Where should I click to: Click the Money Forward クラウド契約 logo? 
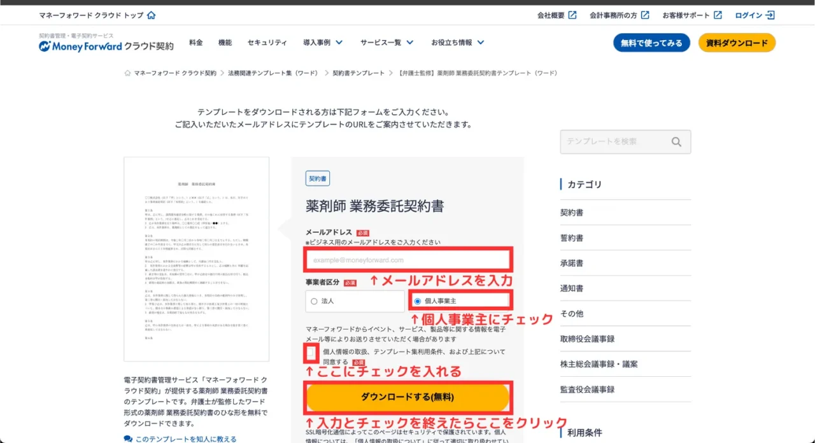(x=106, y=46)
